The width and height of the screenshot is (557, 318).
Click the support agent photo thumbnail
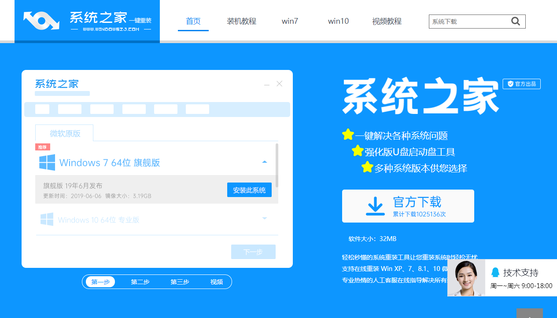tap(466, 278)
